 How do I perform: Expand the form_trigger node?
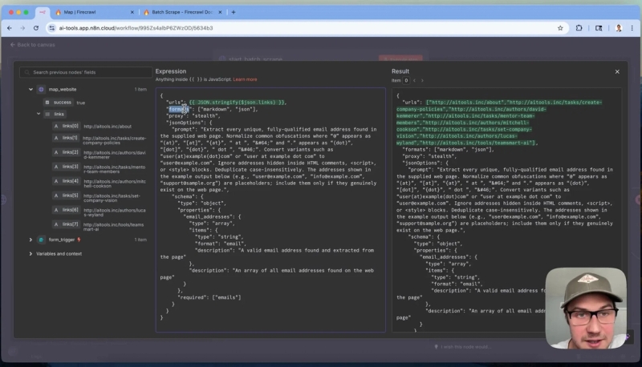[30, 240]
